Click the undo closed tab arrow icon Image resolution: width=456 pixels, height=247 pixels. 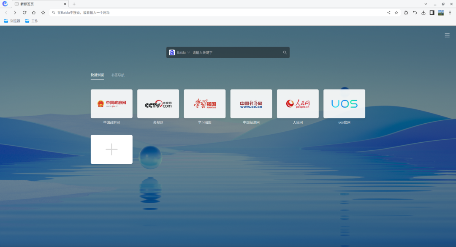click(x=415, y=13)
